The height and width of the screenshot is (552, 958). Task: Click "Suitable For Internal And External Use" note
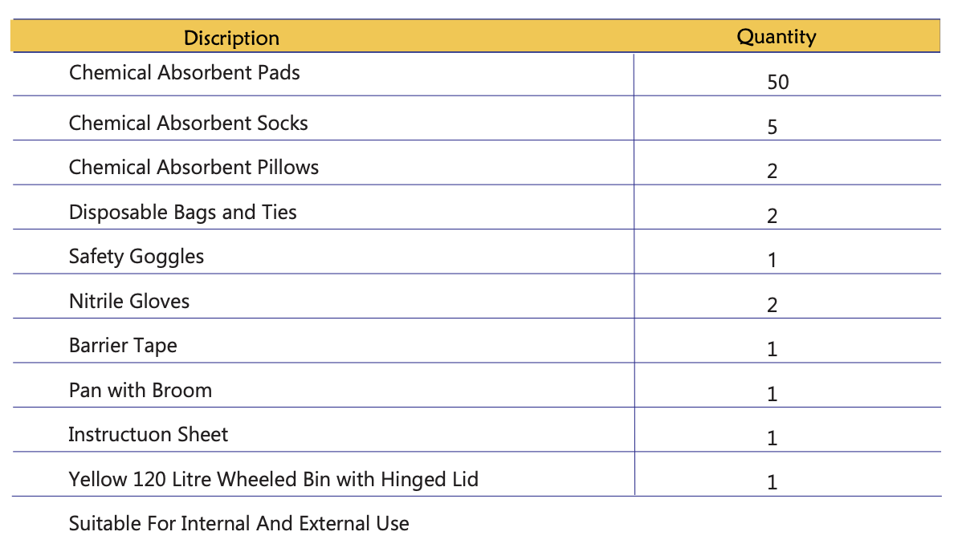[x=239, y=524]
